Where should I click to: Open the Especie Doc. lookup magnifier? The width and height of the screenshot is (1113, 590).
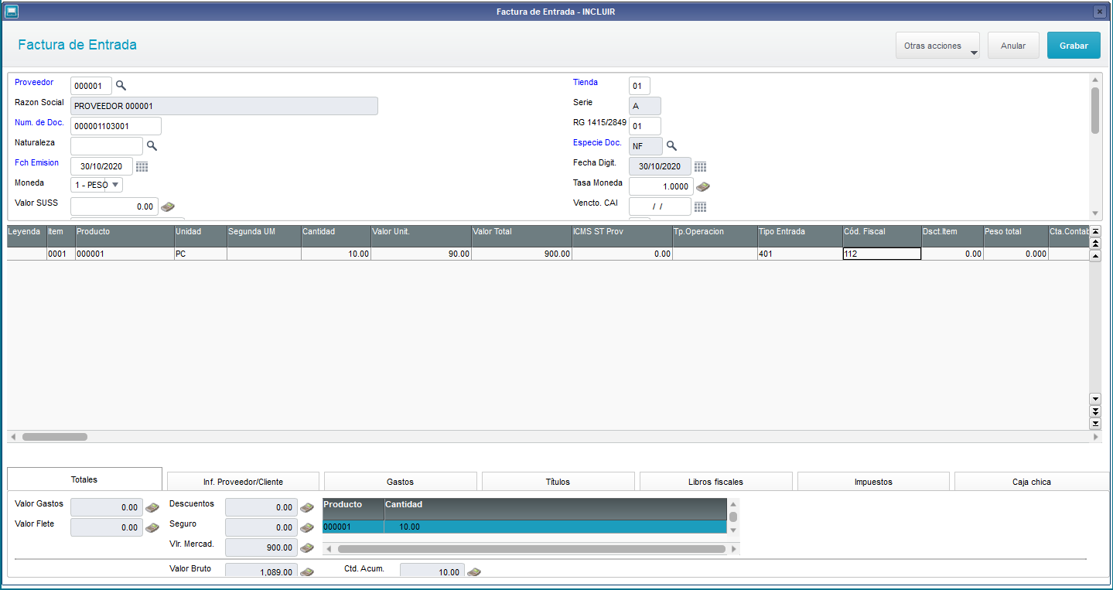pyautogui.click(x=671, y=145)
